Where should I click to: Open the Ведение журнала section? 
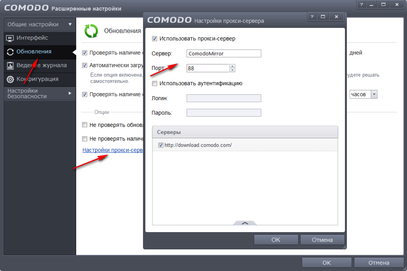pos(40,66)
